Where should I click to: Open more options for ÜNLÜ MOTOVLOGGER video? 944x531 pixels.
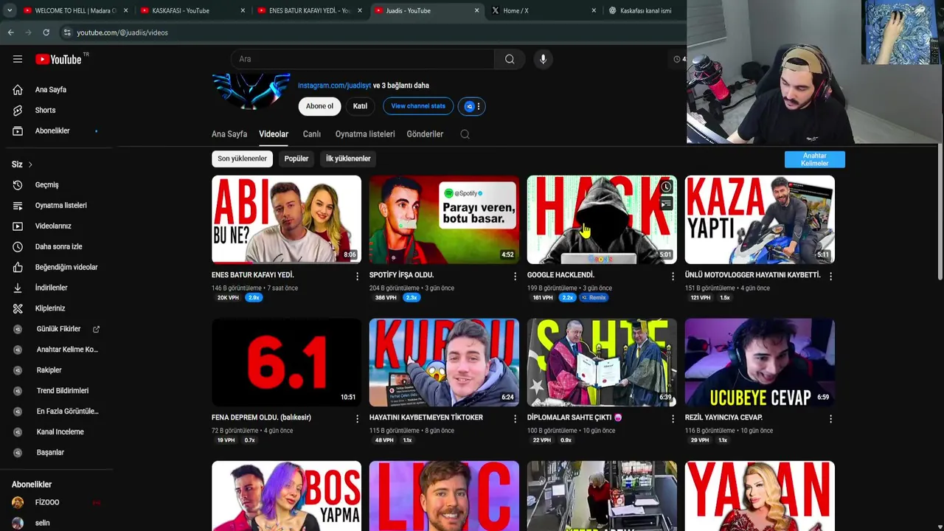pyautogui.click(x=830, y=276)
